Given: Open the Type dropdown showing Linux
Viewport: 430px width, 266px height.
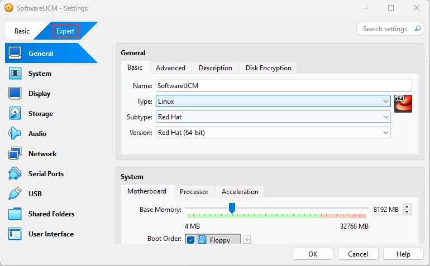Looking at the screenshot, I should click(273, 101).
